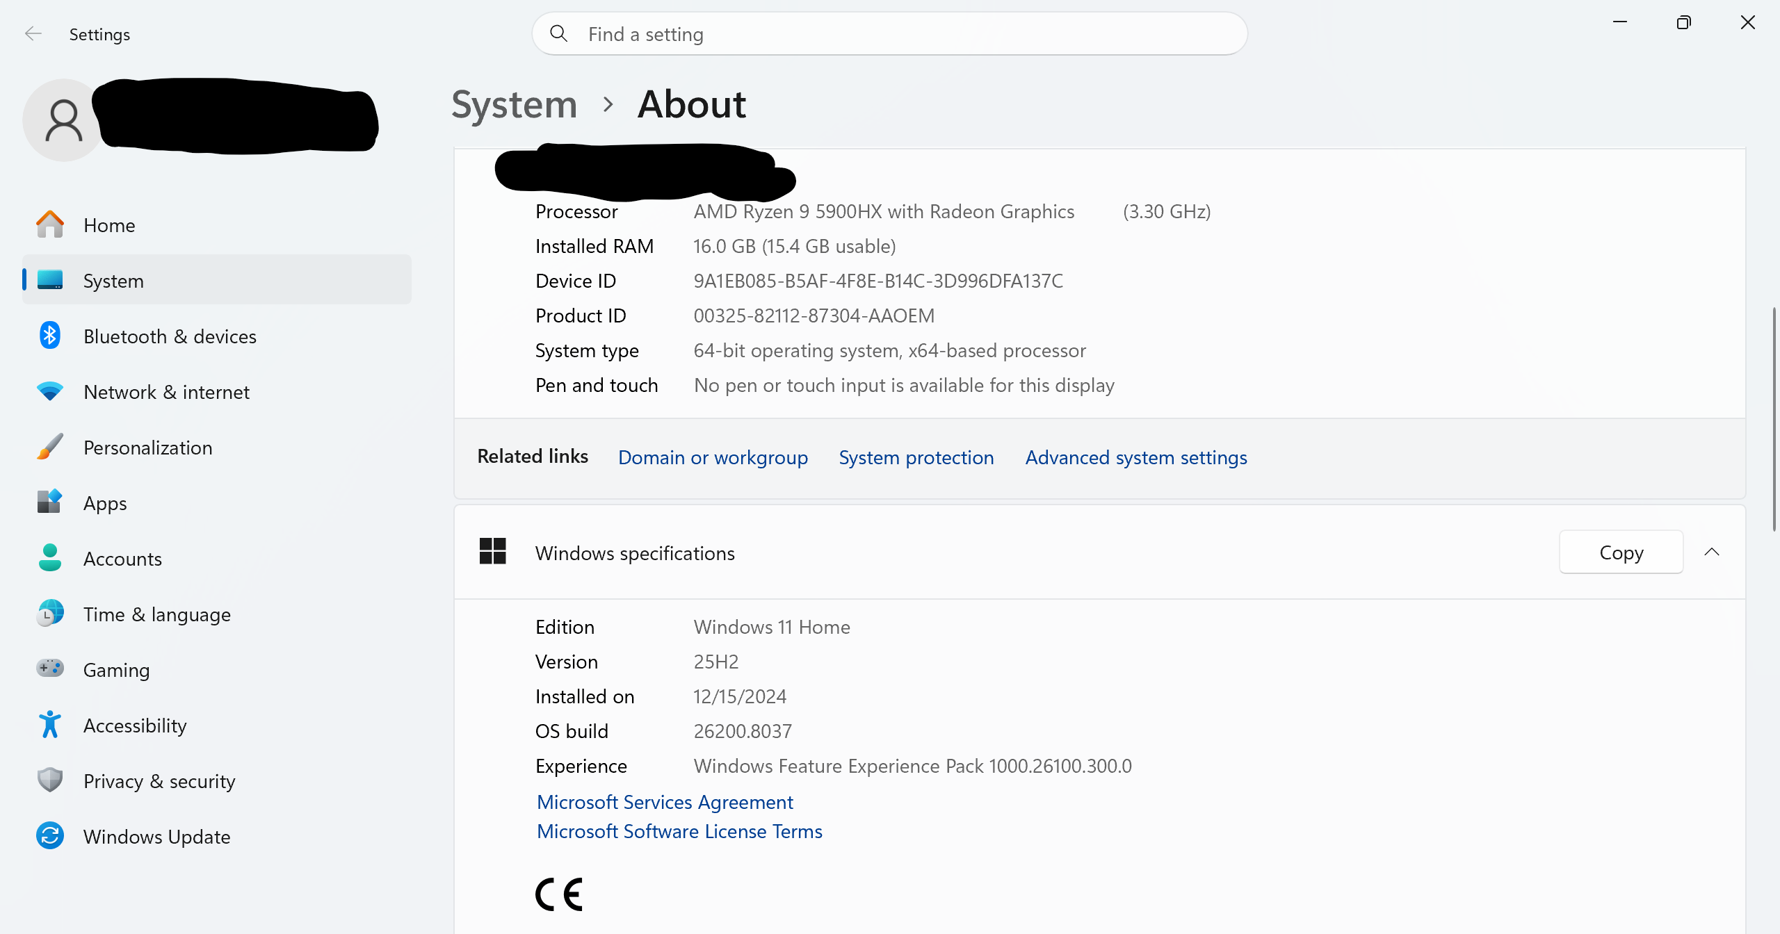Open Bluetooth & devices settings icon

point(50,336)
